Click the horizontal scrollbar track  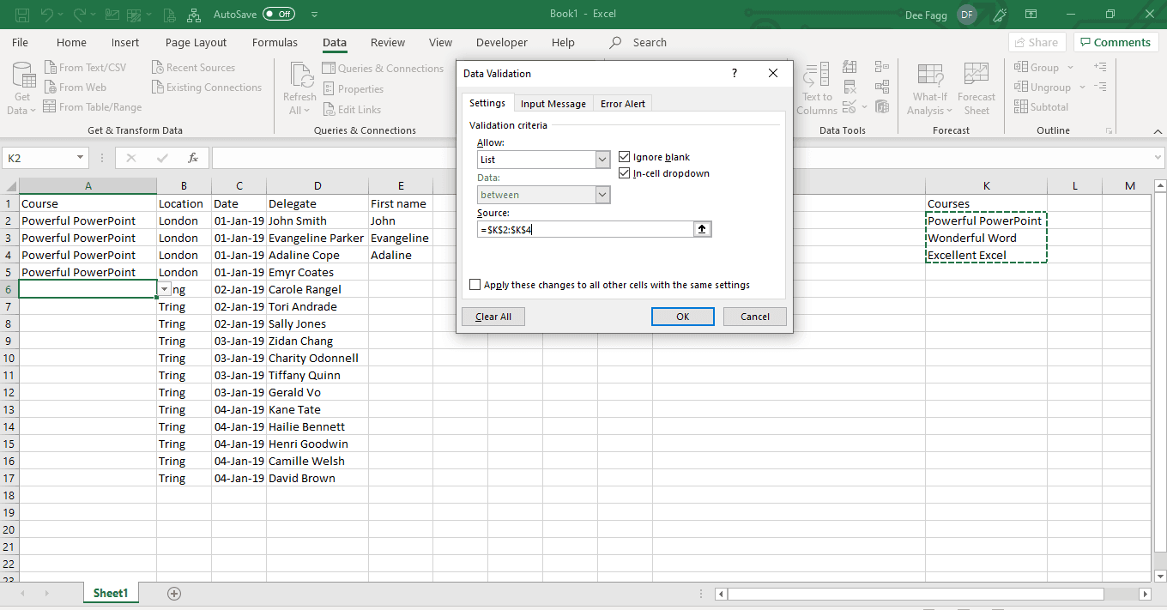[934, 594]
